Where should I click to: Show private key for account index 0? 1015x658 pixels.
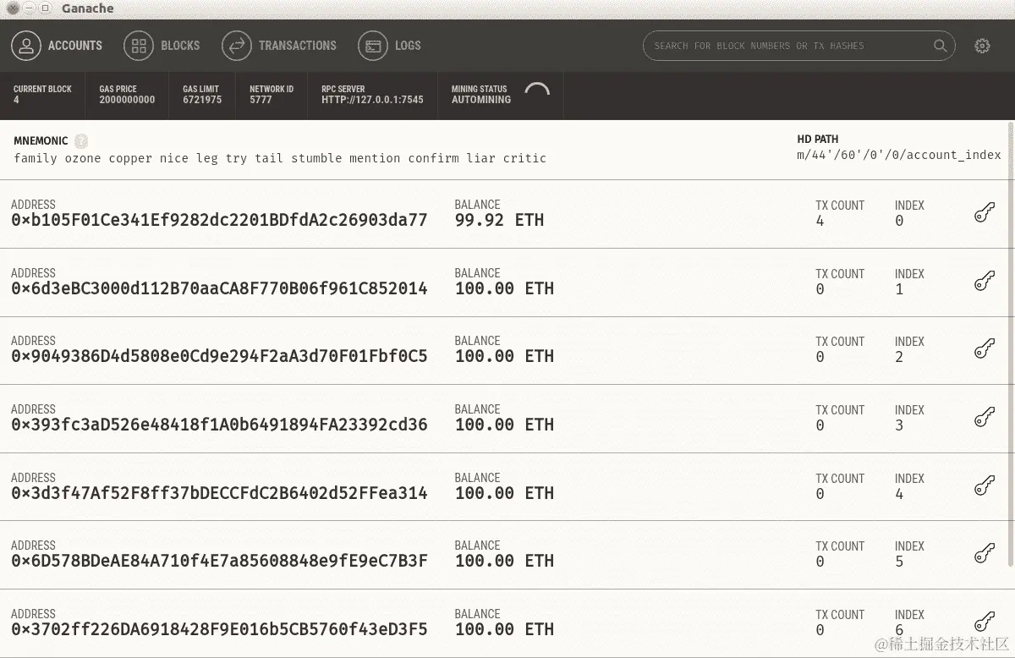point(984,213)
